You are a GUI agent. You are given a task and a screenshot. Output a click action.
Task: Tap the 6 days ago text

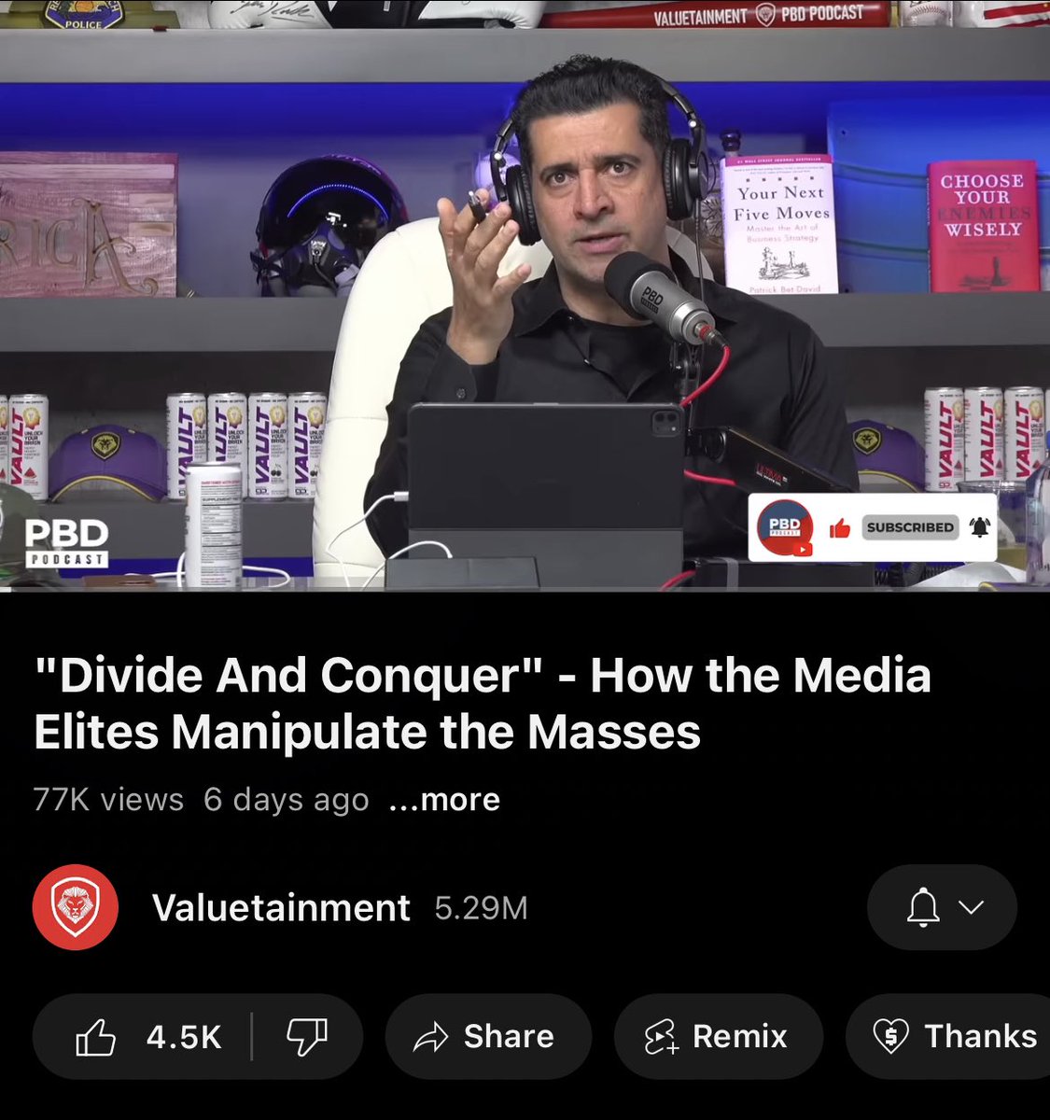coord(287,800)
